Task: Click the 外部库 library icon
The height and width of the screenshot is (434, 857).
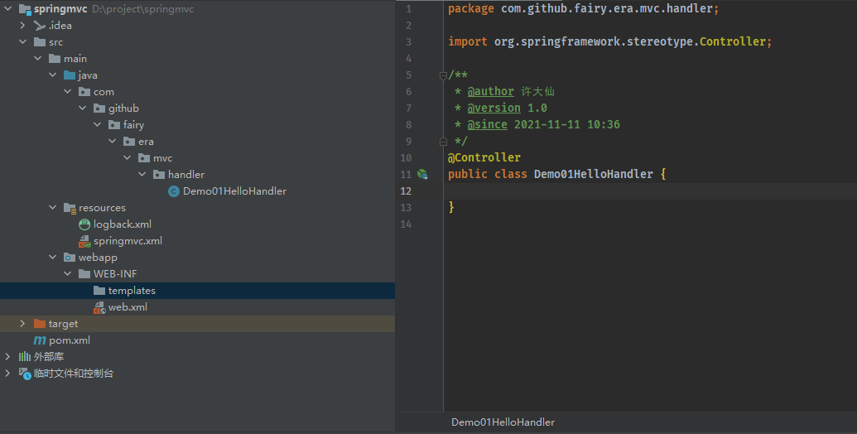Action: 25,356
